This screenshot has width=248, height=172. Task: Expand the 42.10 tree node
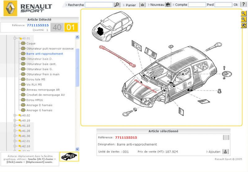click(15, 146)
